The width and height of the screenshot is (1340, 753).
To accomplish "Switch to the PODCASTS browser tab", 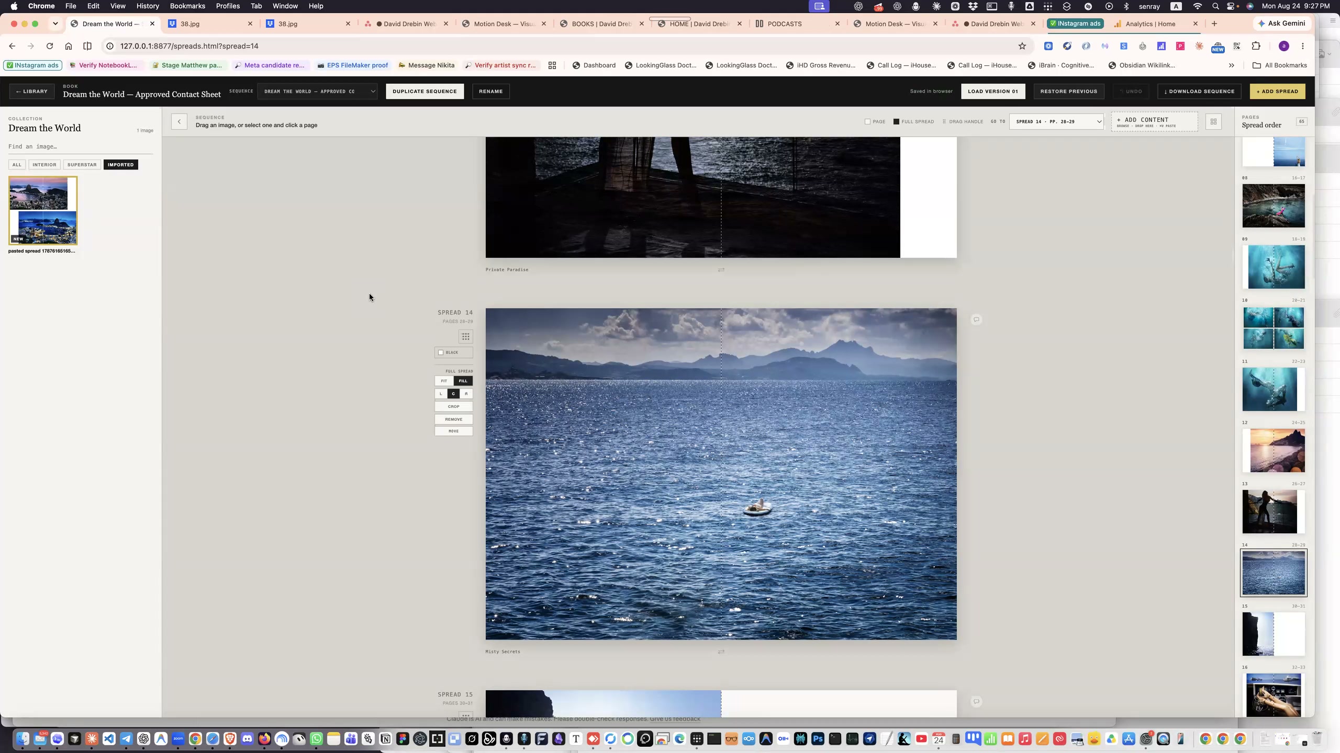I will pos(784,24).
